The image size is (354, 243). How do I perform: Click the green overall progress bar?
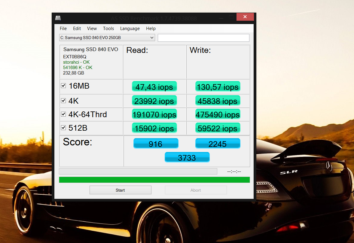point(154,180)
